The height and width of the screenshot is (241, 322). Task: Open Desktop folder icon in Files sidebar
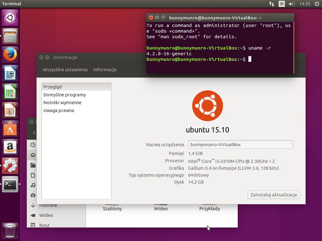(x=33, y=165)
